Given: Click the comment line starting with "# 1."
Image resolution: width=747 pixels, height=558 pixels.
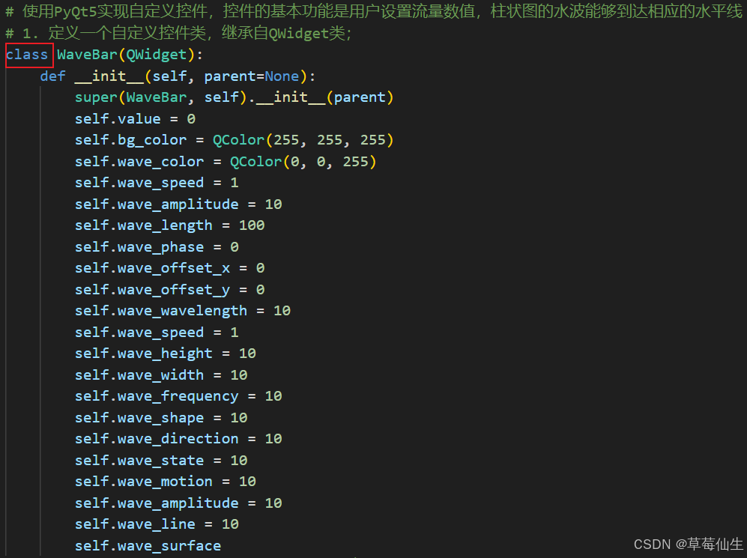Looking at the screenshot, I should pyautogui.click(x=178, y=33).
